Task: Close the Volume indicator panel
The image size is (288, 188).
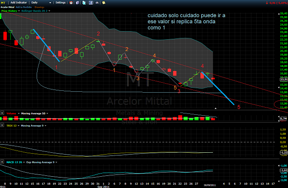Action: tap(2, 113)
